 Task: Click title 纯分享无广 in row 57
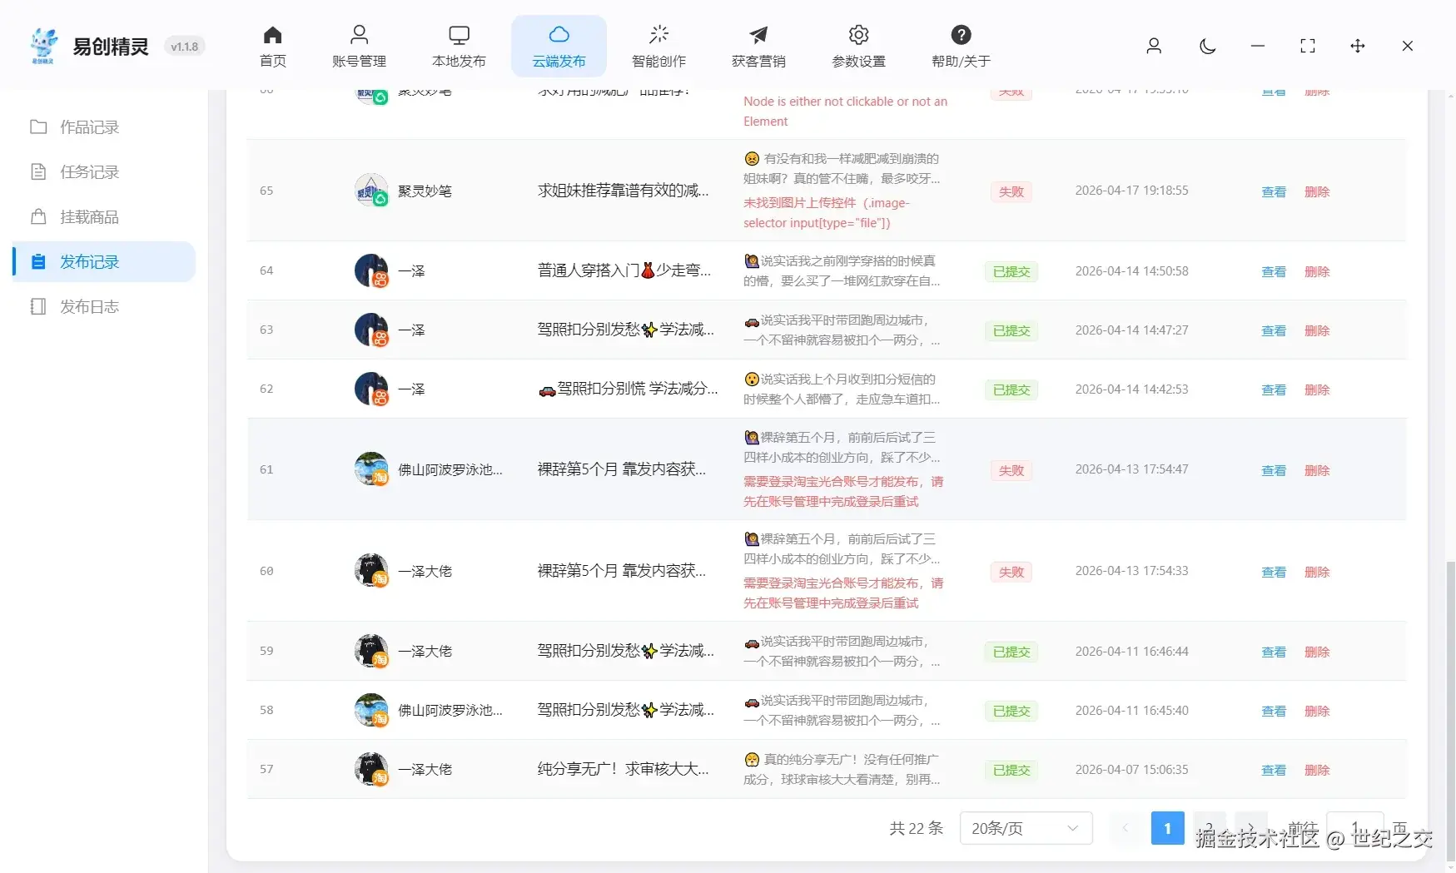pos(624,769)
